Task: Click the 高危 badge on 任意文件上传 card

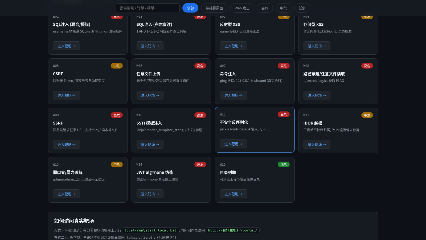Action: pyautogui.click(x=200, y=66)
